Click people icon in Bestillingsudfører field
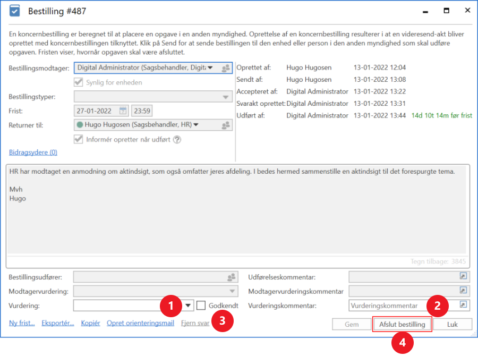 [x=231, y=277]
